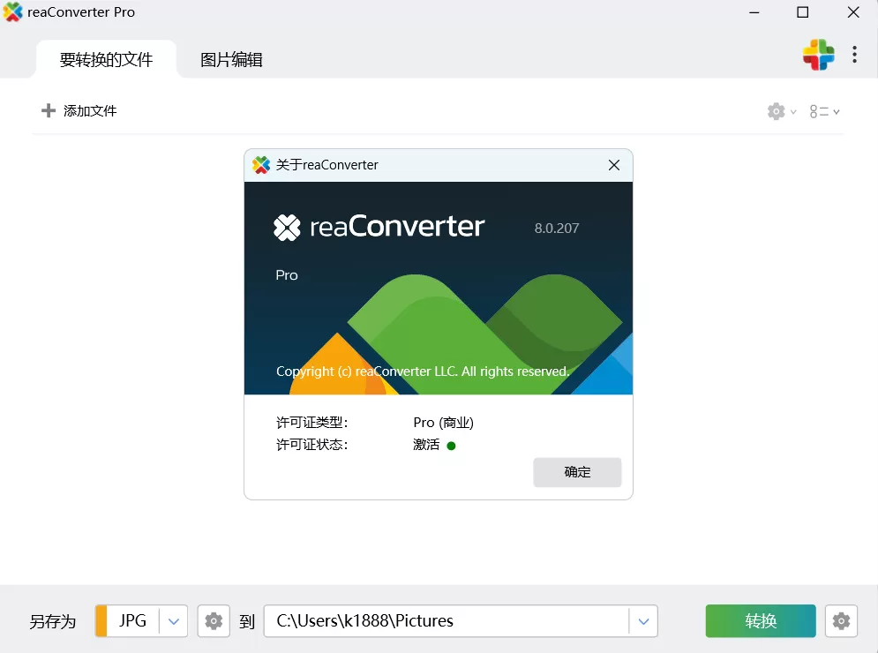Click the JPG format settings gear

(x=213, y=621)
